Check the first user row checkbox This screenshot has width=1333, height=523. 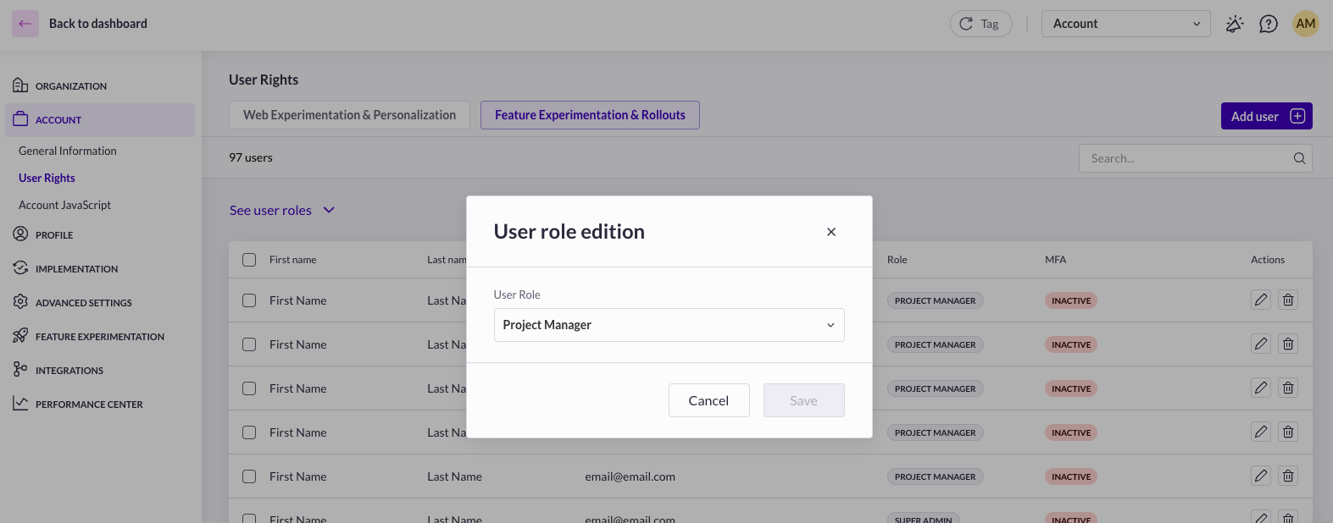pos(249,300)
